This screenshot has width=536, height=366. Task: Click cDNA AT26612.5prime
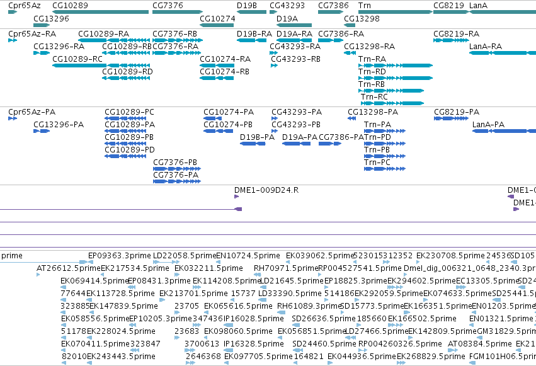38,275
